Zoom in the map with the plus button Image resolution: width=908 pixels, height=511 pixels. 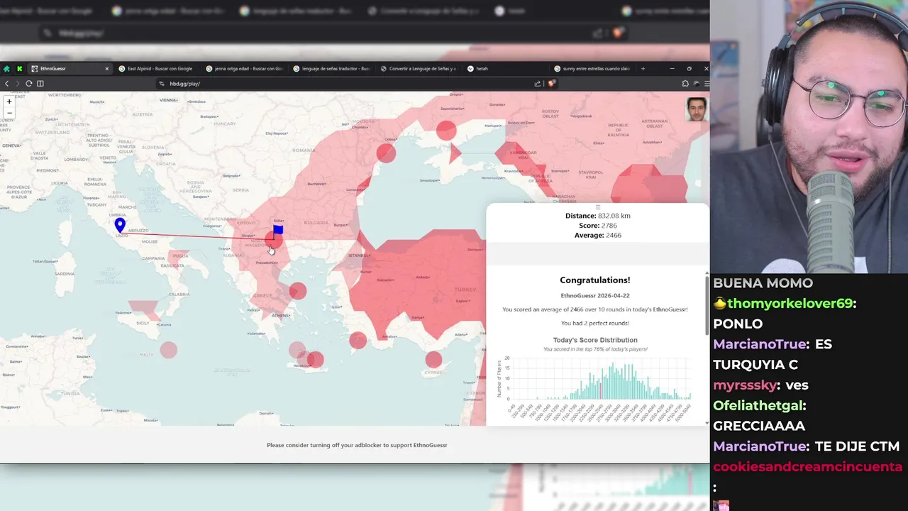click(9, 101)
